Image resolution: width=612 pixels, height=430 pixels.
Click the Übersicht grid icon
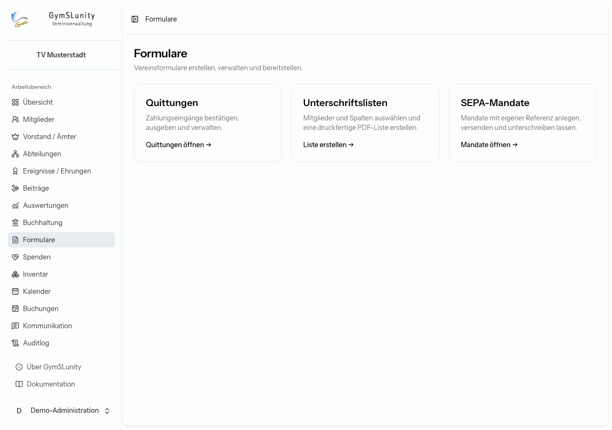coord(15,102)
